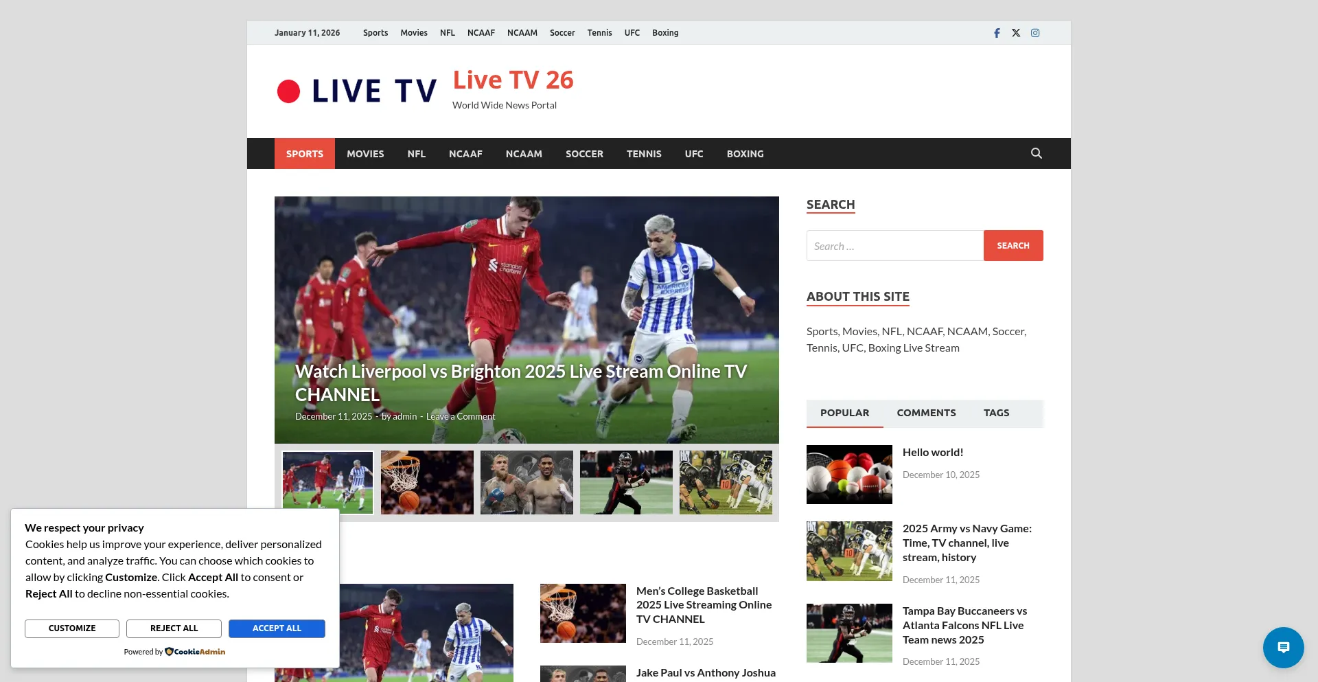Reject all non-essential cookies

pos(174,628)
